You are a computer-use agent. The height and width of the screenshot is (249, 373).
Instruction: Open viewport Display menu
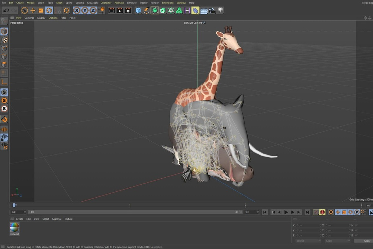41,18
